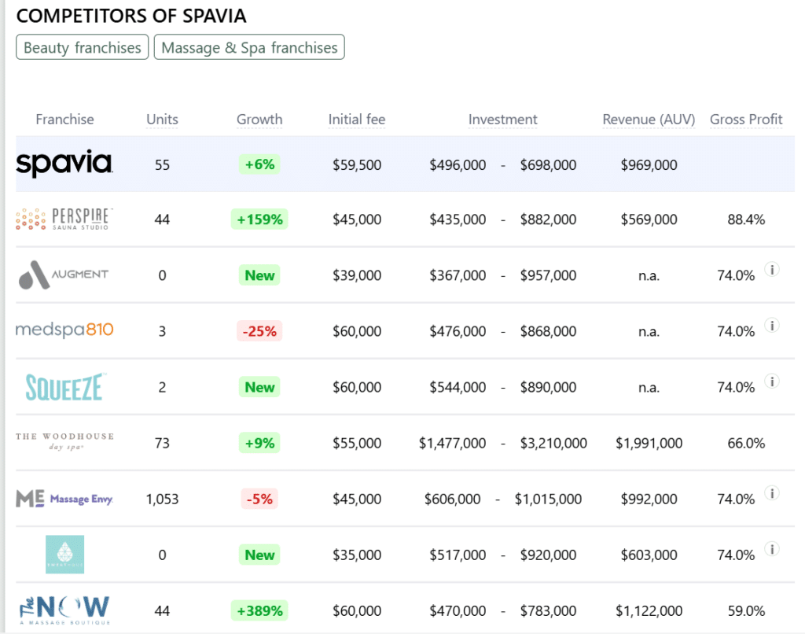The height and width of the screenshot is (634, 805).
Task: Click the $3,210,000 investment value
Action: click(x=553, y=444)
